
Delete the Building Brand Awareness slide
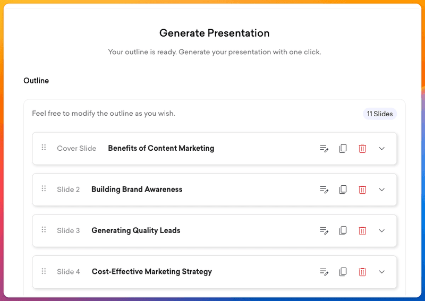click(x=362, y=190)
